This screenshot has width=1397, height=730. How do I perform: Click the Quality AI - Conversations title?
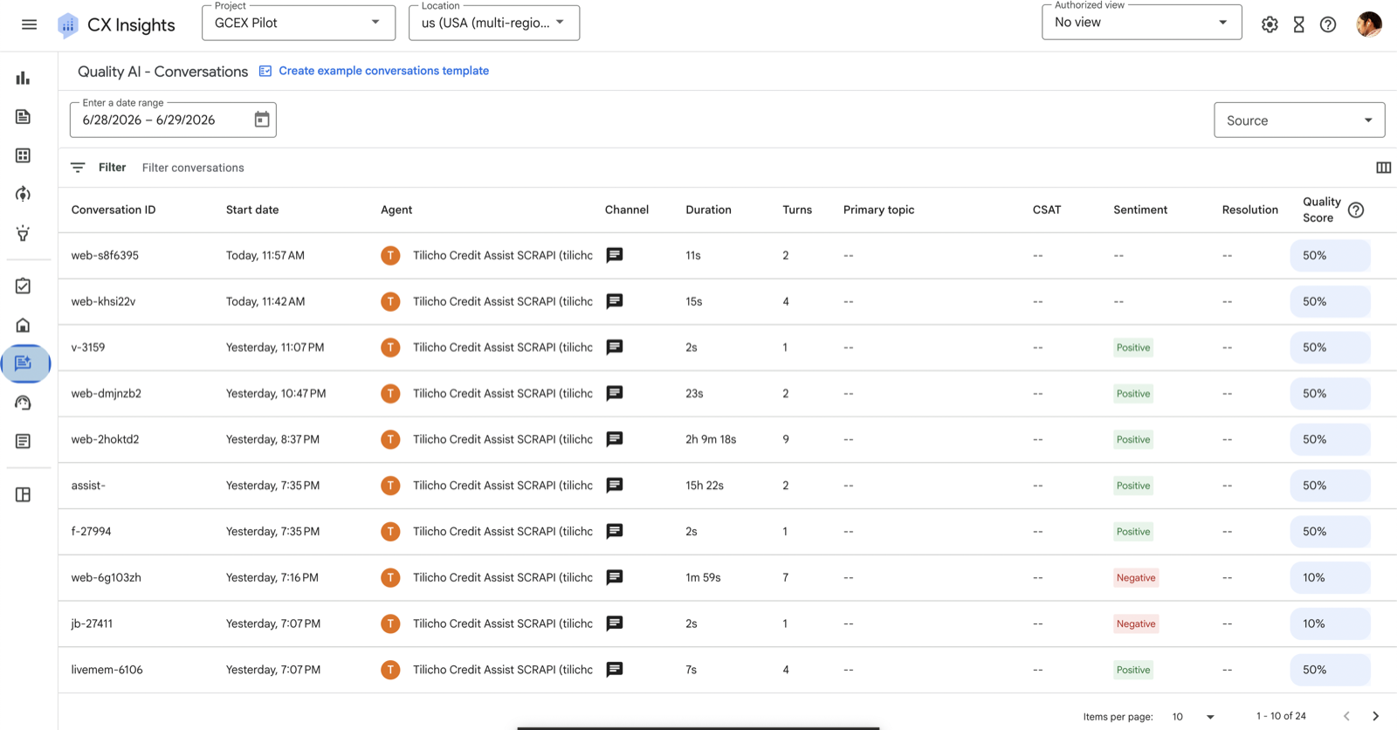click(x=162, y=72)
